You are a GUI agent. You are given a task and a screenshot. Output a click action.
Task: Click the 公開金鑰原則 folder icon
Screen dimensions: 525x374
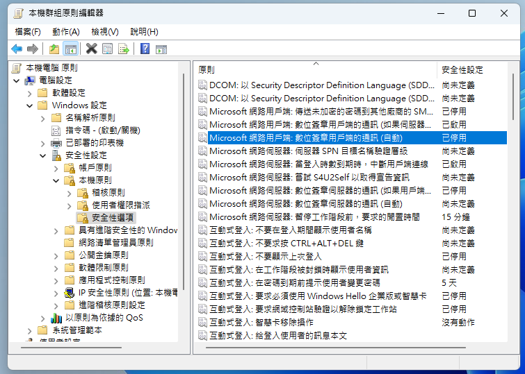70,255
